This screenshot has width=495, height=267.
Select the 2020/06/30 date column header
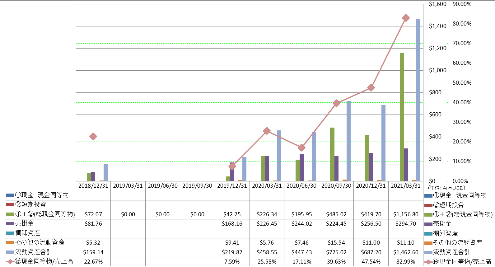coord(301,186)
